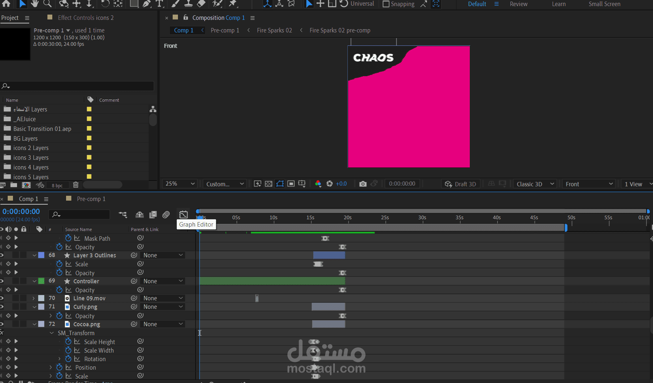The height and width of the screenshot is (383, 653).
Task: Hide the Controller layer
Action: click(2, 281)
